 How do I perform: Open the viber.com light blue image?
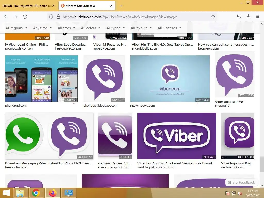click(170, 79)
